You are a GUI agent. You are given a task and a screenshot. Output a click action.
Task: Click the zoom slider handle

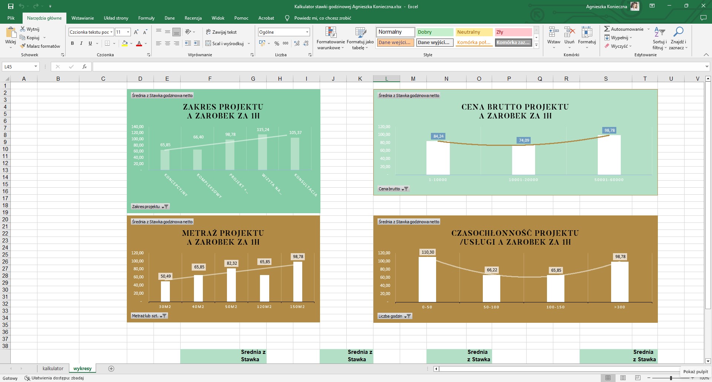[671, 378]
